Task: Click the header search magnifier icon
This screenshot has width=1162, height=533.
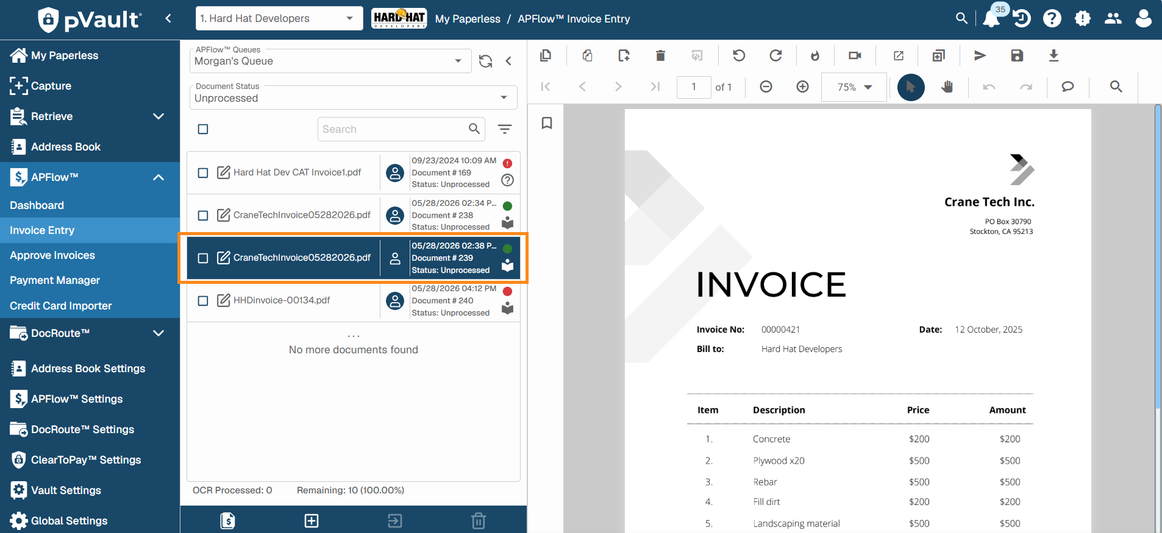Action: click(961, 18)
